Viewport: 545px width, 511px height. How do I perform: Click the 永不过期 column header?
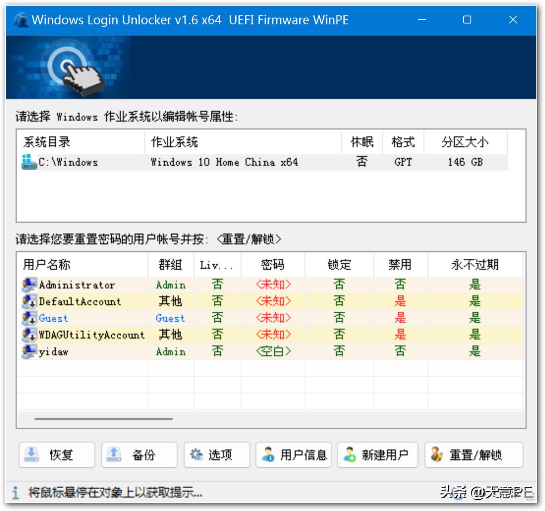click(x=475, y=265)
